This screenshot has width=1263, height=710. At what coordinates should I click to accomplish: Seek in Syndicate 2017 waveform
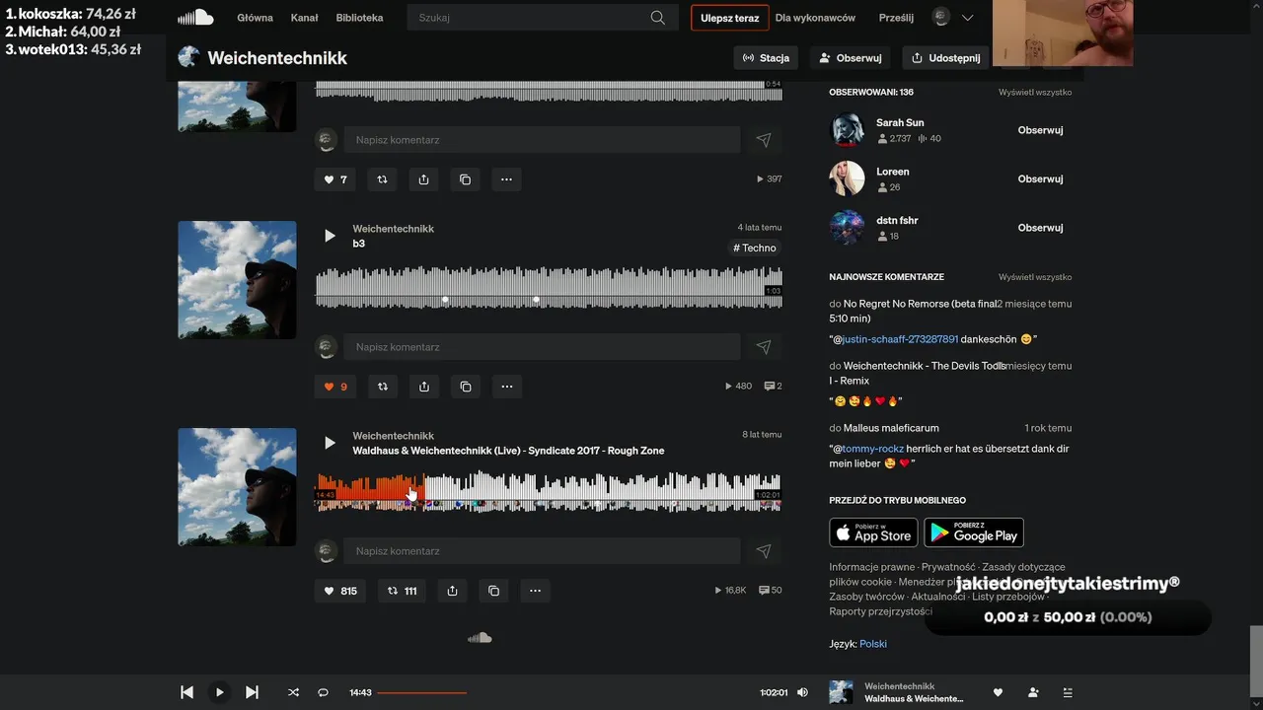tap(549, 491)
